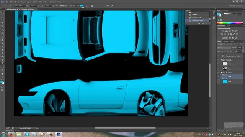The image size is (245, 137).
Task: Hide the Color layer
Action: point(219,81)
